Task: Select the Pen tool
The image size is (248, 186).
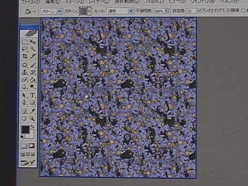Action: tap(25, 102)
